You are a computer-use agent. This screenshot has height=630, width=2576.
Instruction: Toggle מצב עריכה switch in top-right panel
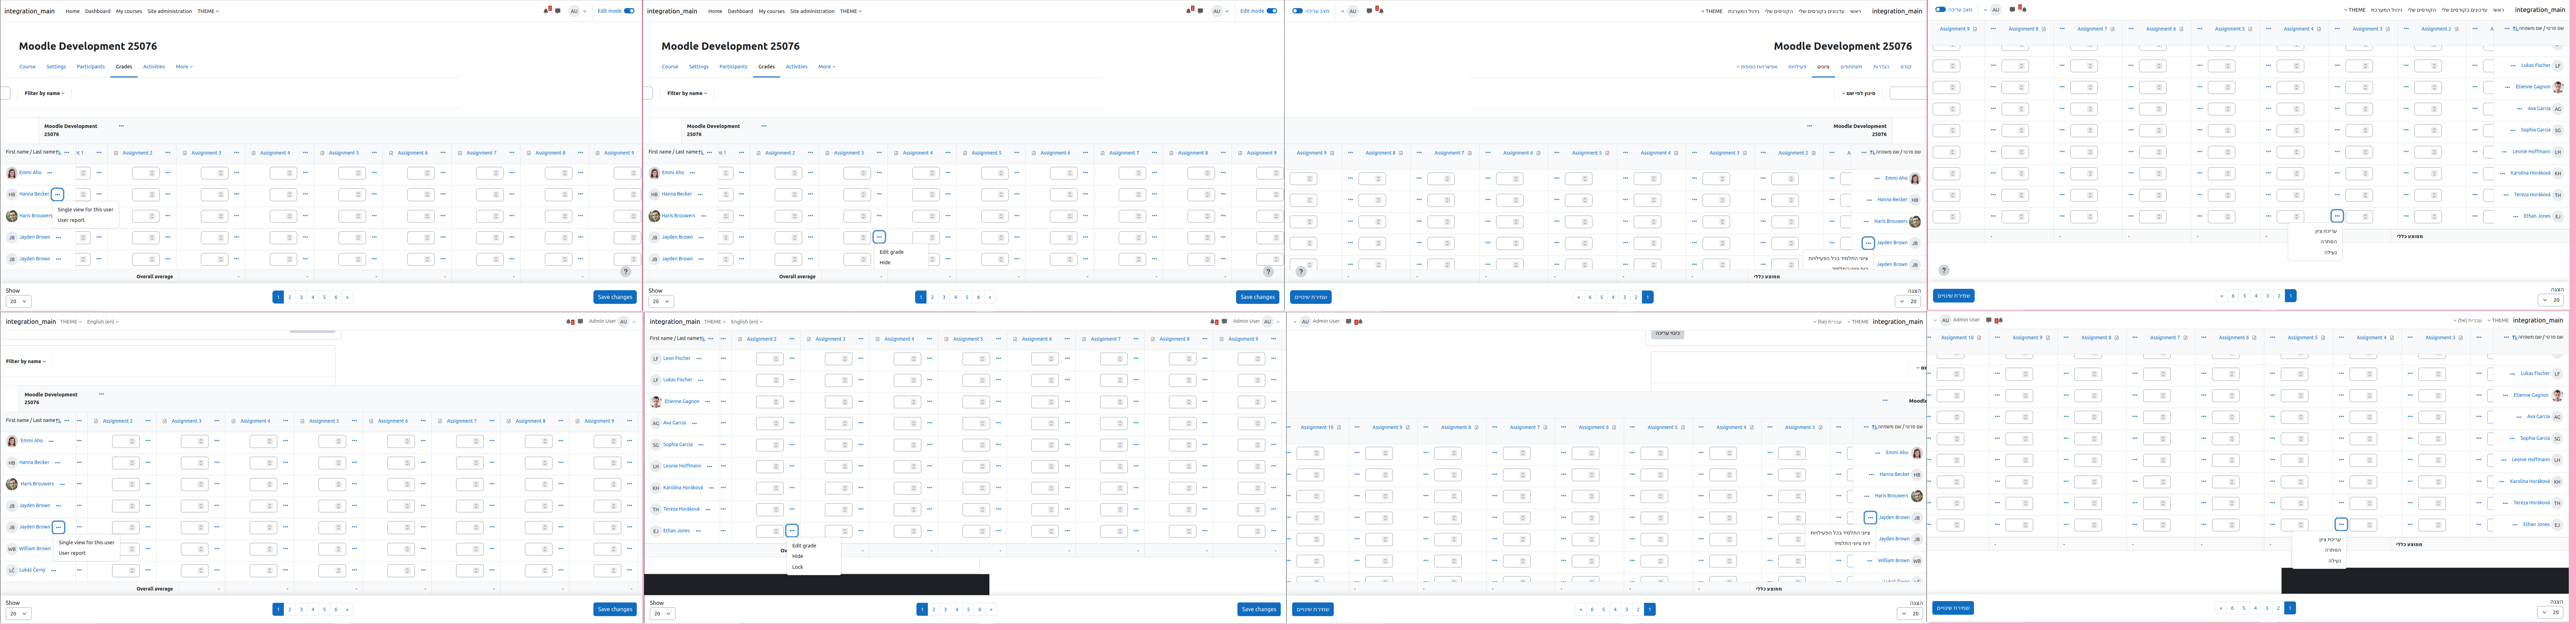tap(1941, 9)
